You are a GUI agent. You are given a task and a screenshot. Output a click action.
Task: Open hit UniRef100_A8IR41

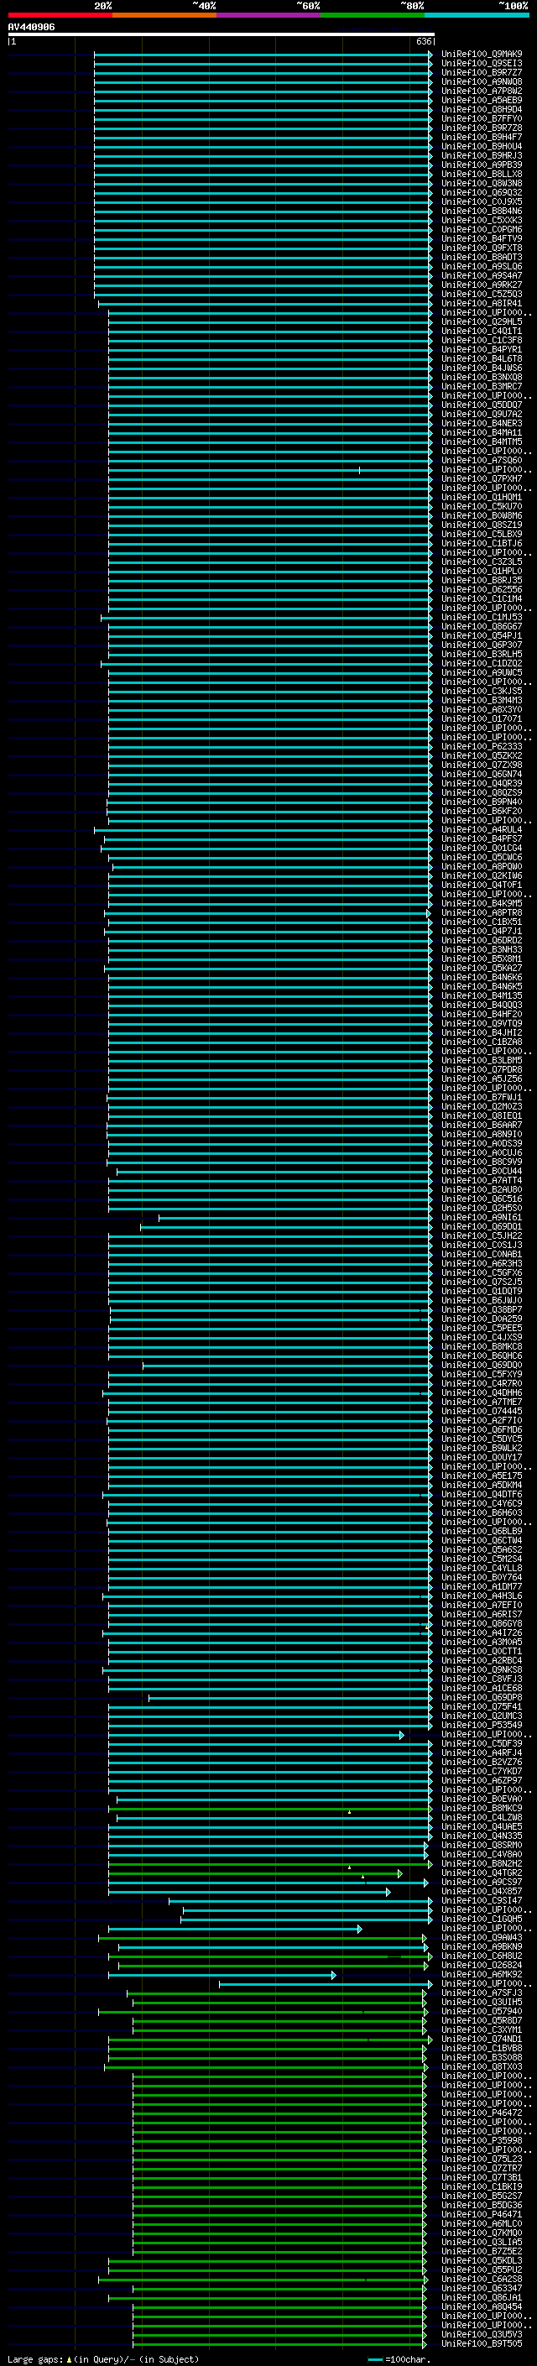482,303
